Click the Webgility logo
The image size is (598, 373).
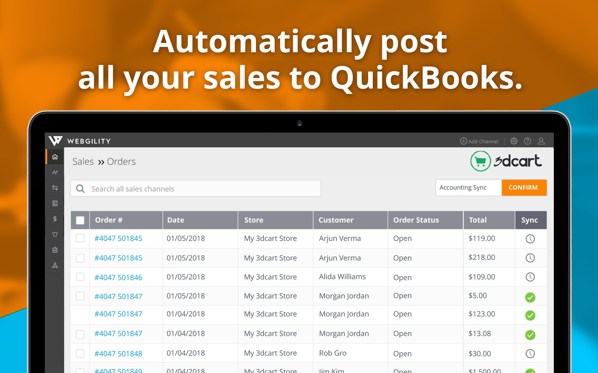(x=80, y=141)
